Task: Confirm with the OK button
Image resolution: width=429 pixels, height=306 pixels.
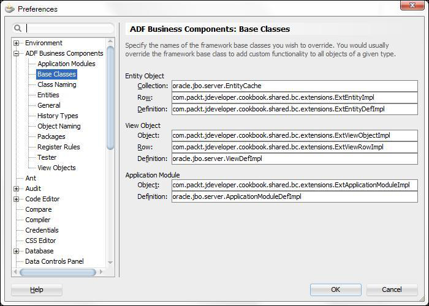Action: [x=336, y=289]
